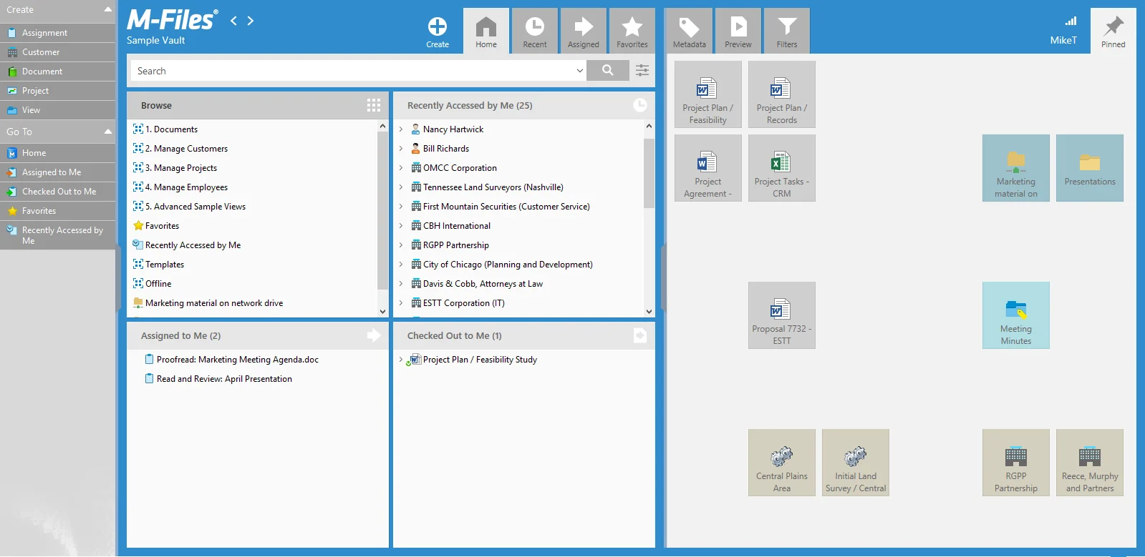The height and width of the screenshot is (557, 1145).
Task: Select Tennessee Land Surveyors (Nashville)
Action: tap(493, 187)
